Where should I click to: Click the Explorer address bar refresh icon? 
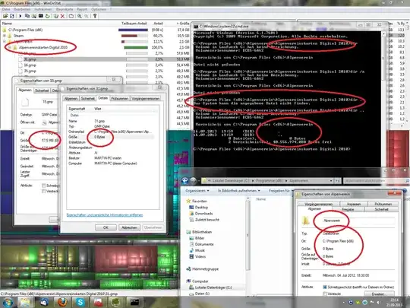338,181
